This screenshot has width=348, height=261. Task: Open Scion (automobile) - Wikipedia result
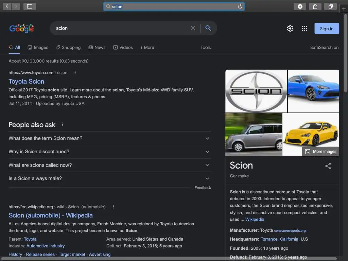point(51,215)
